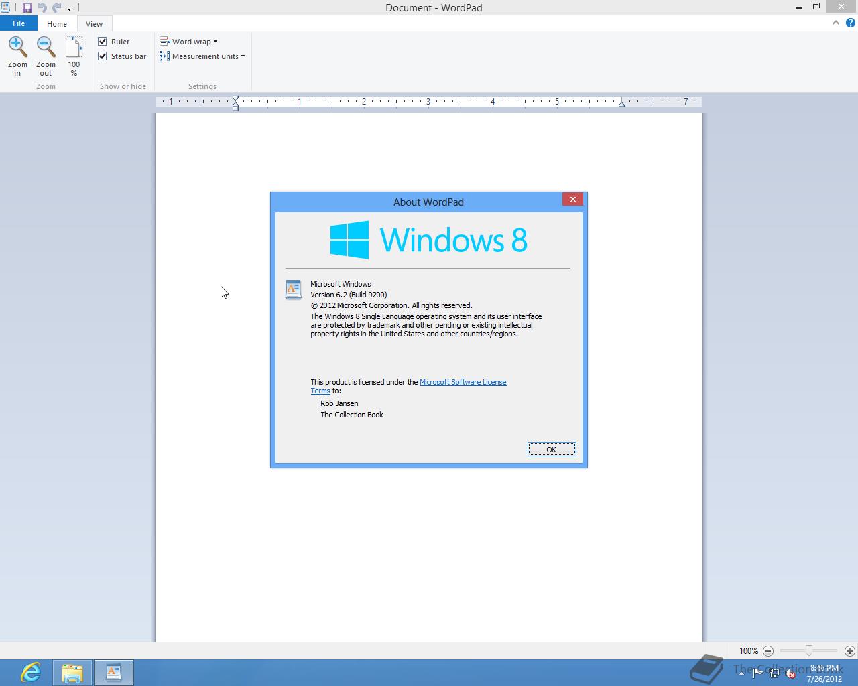Click the network tray icon
Image resolution: width=858 pixels, height=686 pixels.
pyautogui.click(x=774, y=674)
